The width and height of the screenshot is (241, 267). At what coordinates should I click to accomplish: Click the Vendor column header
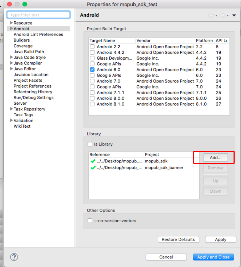pyautogui.click(x=165, y=40)
